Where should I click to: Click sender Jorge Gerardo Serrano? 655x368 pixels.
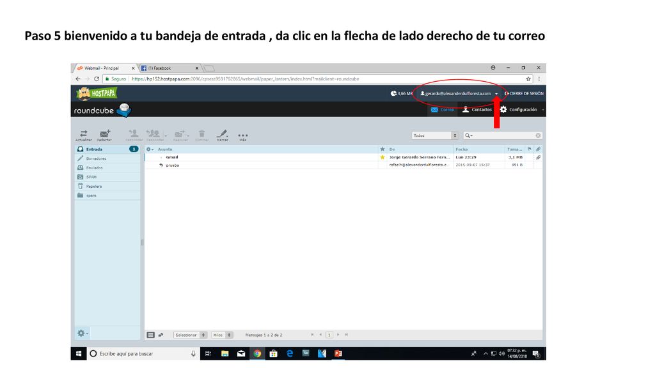[420, 157]
